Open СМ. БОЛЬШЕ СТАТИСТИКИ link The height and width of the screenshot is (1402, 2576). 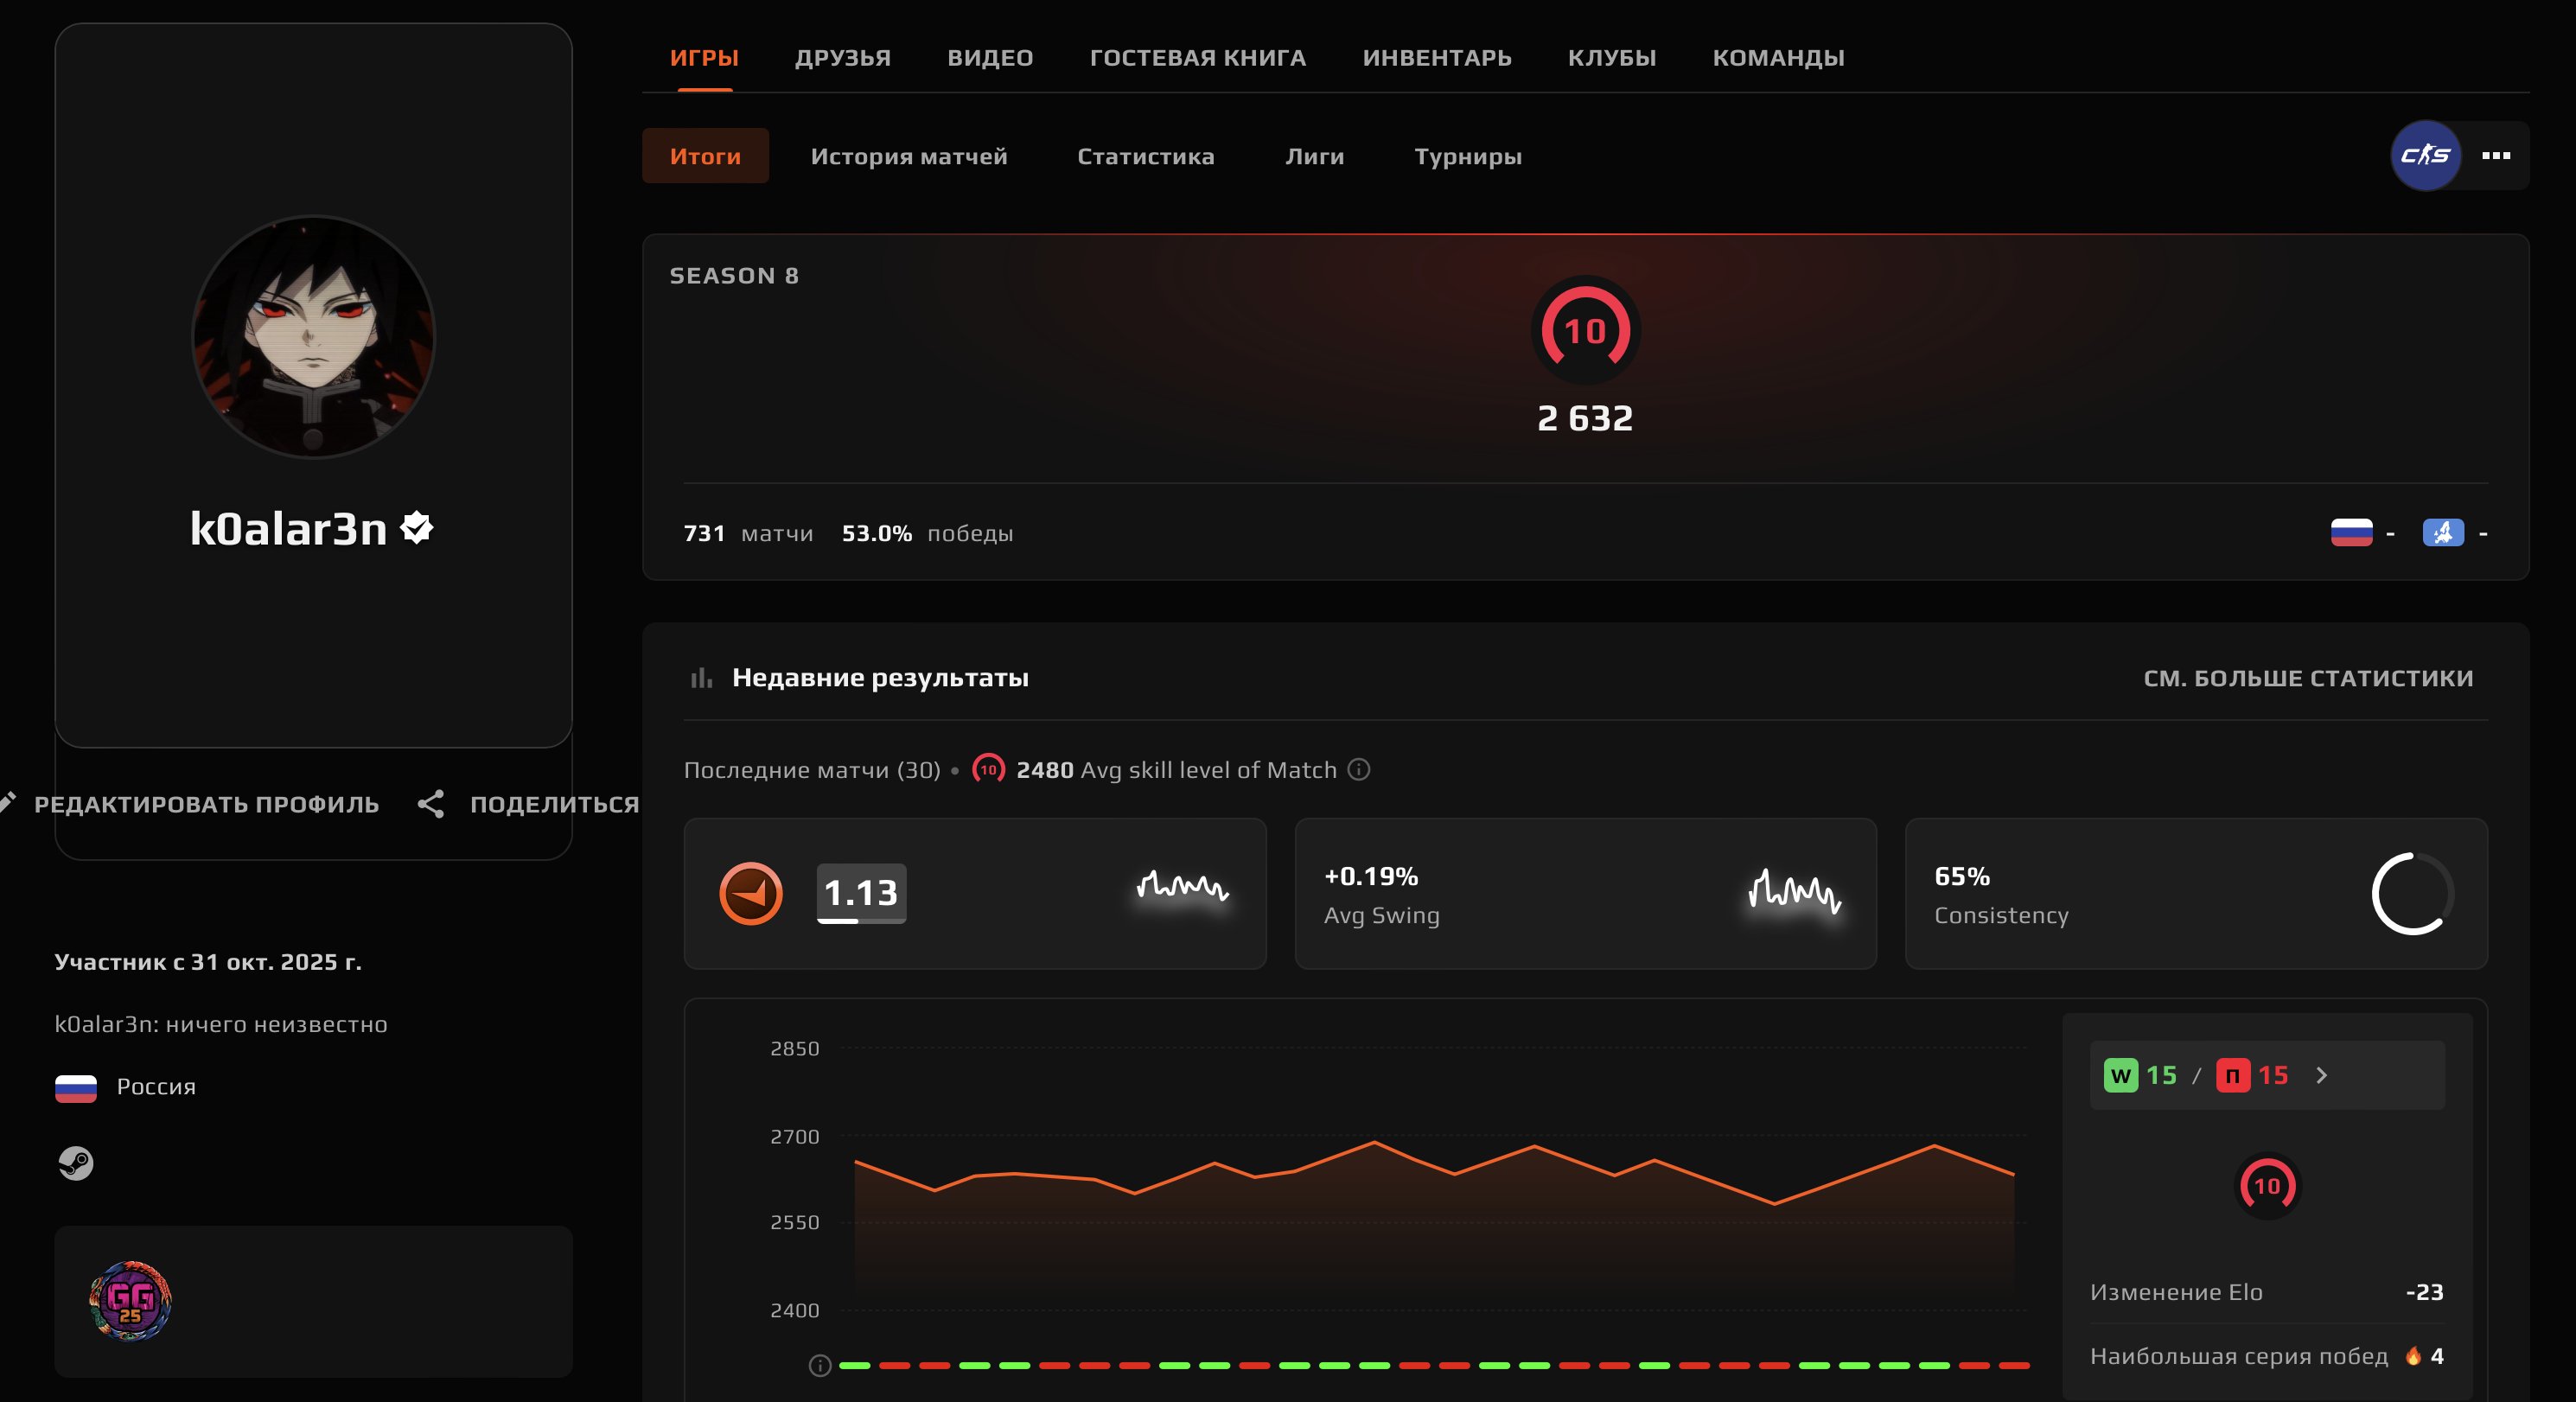tap(2308, 678)
